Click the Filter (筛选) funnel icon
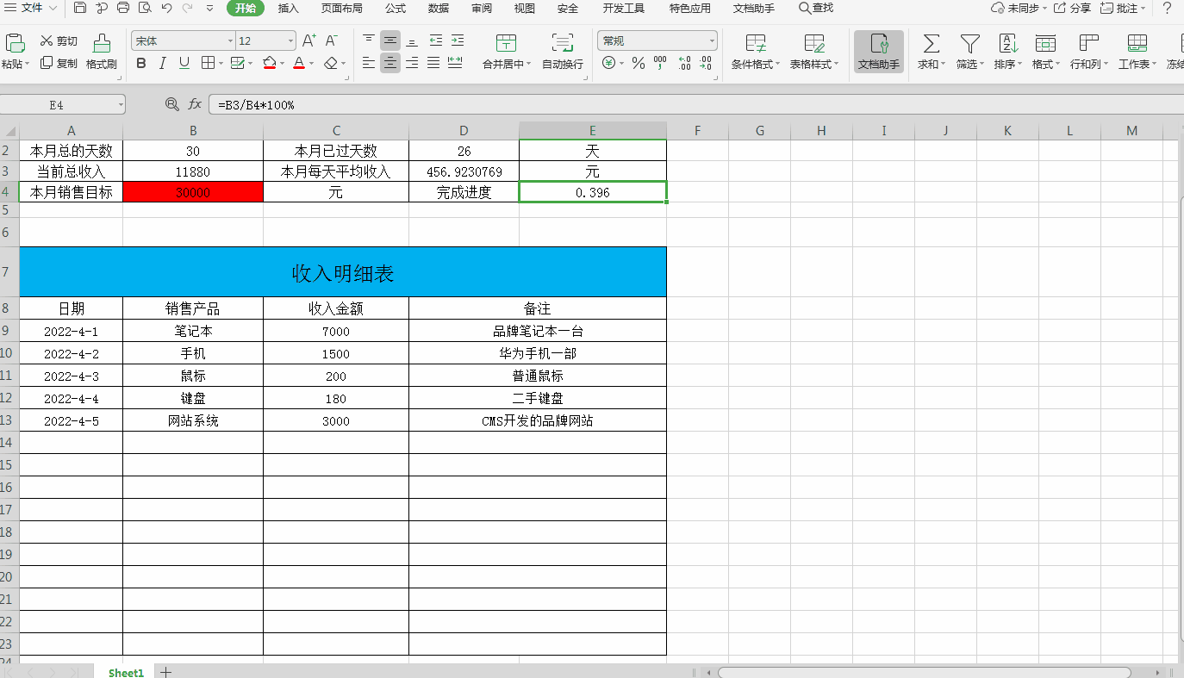 click(x=970, y=43)
